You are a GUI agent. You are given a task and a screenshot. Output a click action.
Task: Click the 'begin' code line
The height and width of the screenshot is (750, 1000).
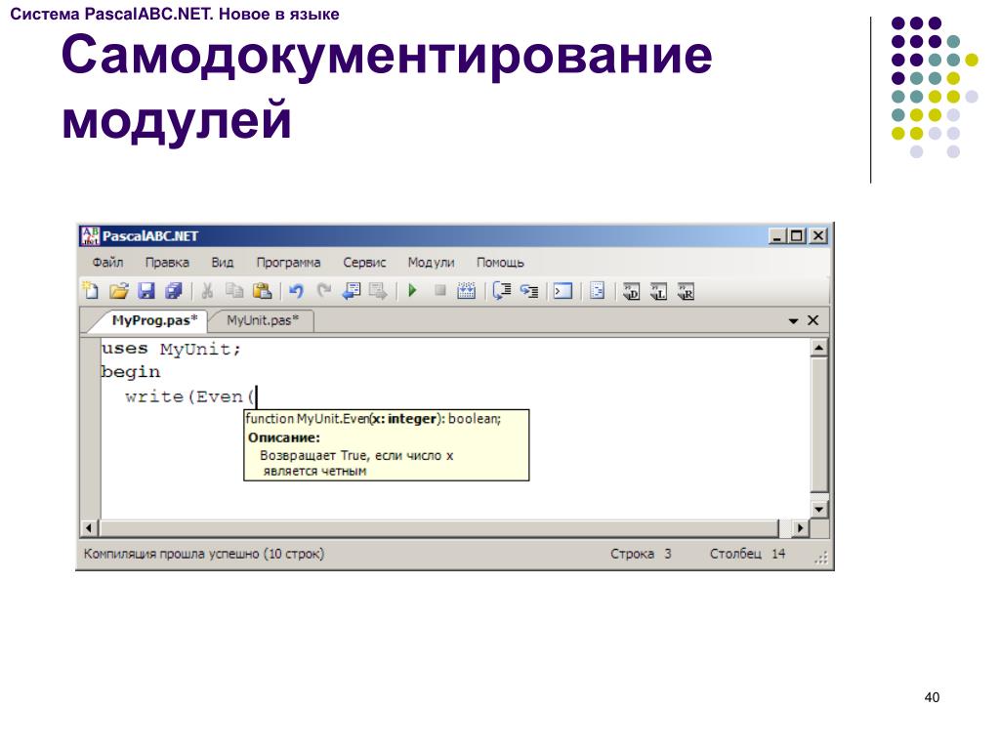click(x=131, y=372)
